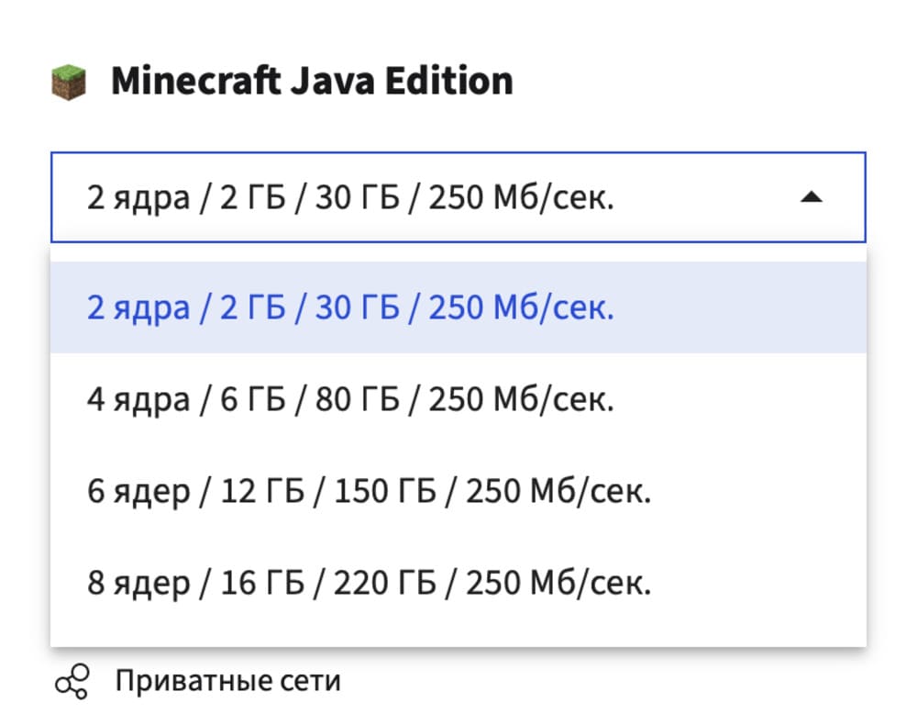Pick the list option with 30 ГБ disk
This screenshot has width=917, height=725.
(x=350, y=307)
